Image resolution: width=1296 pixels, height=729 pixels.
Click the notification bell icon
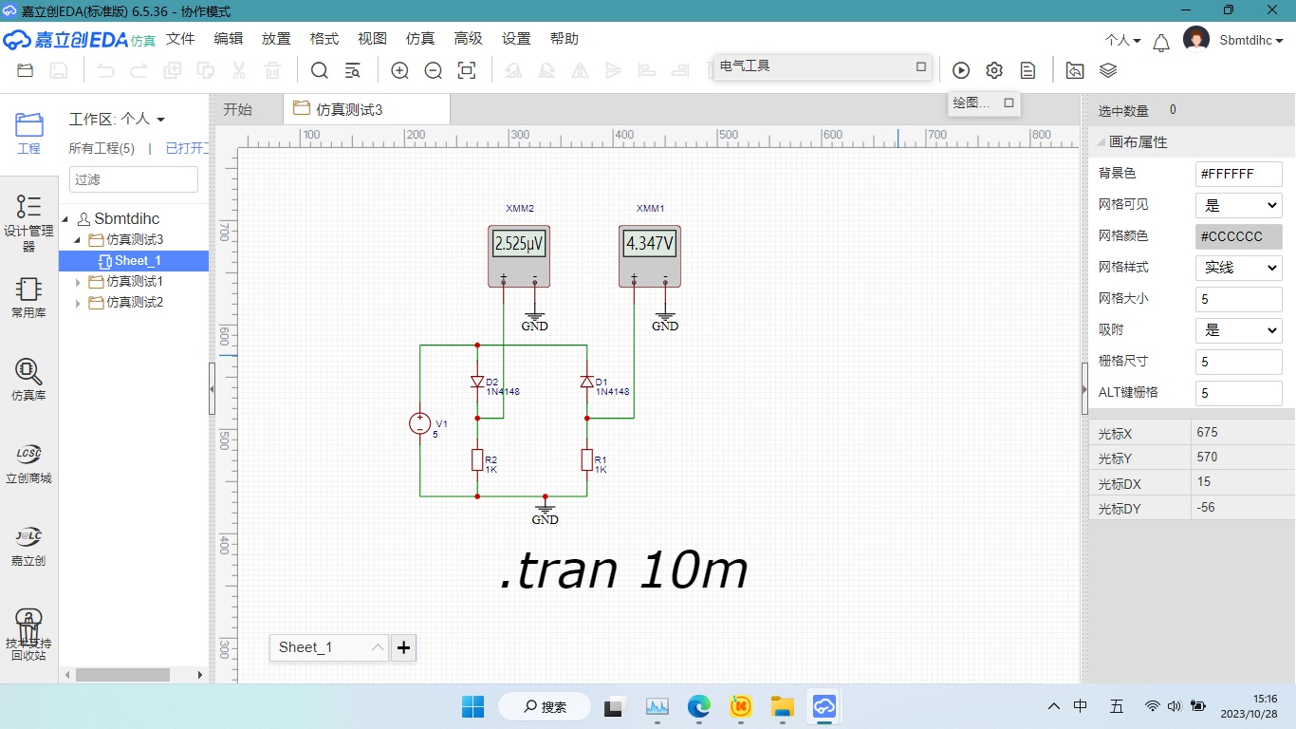[x=1161, y=42]
